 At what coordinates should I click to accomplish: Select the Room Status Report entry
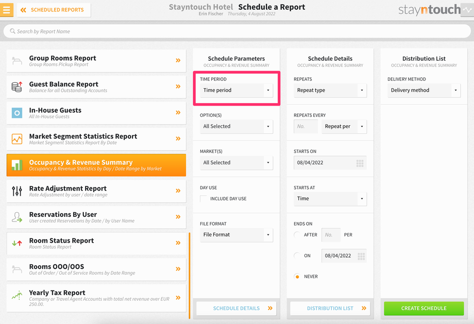pyautogui.click(x=96, y=243)
